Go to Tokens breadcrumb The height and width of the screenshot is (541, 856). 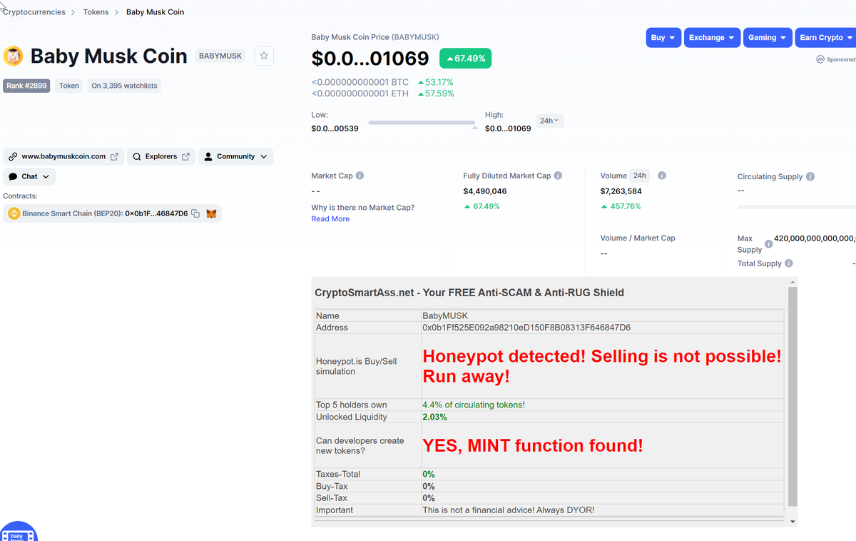coord(96,12)
